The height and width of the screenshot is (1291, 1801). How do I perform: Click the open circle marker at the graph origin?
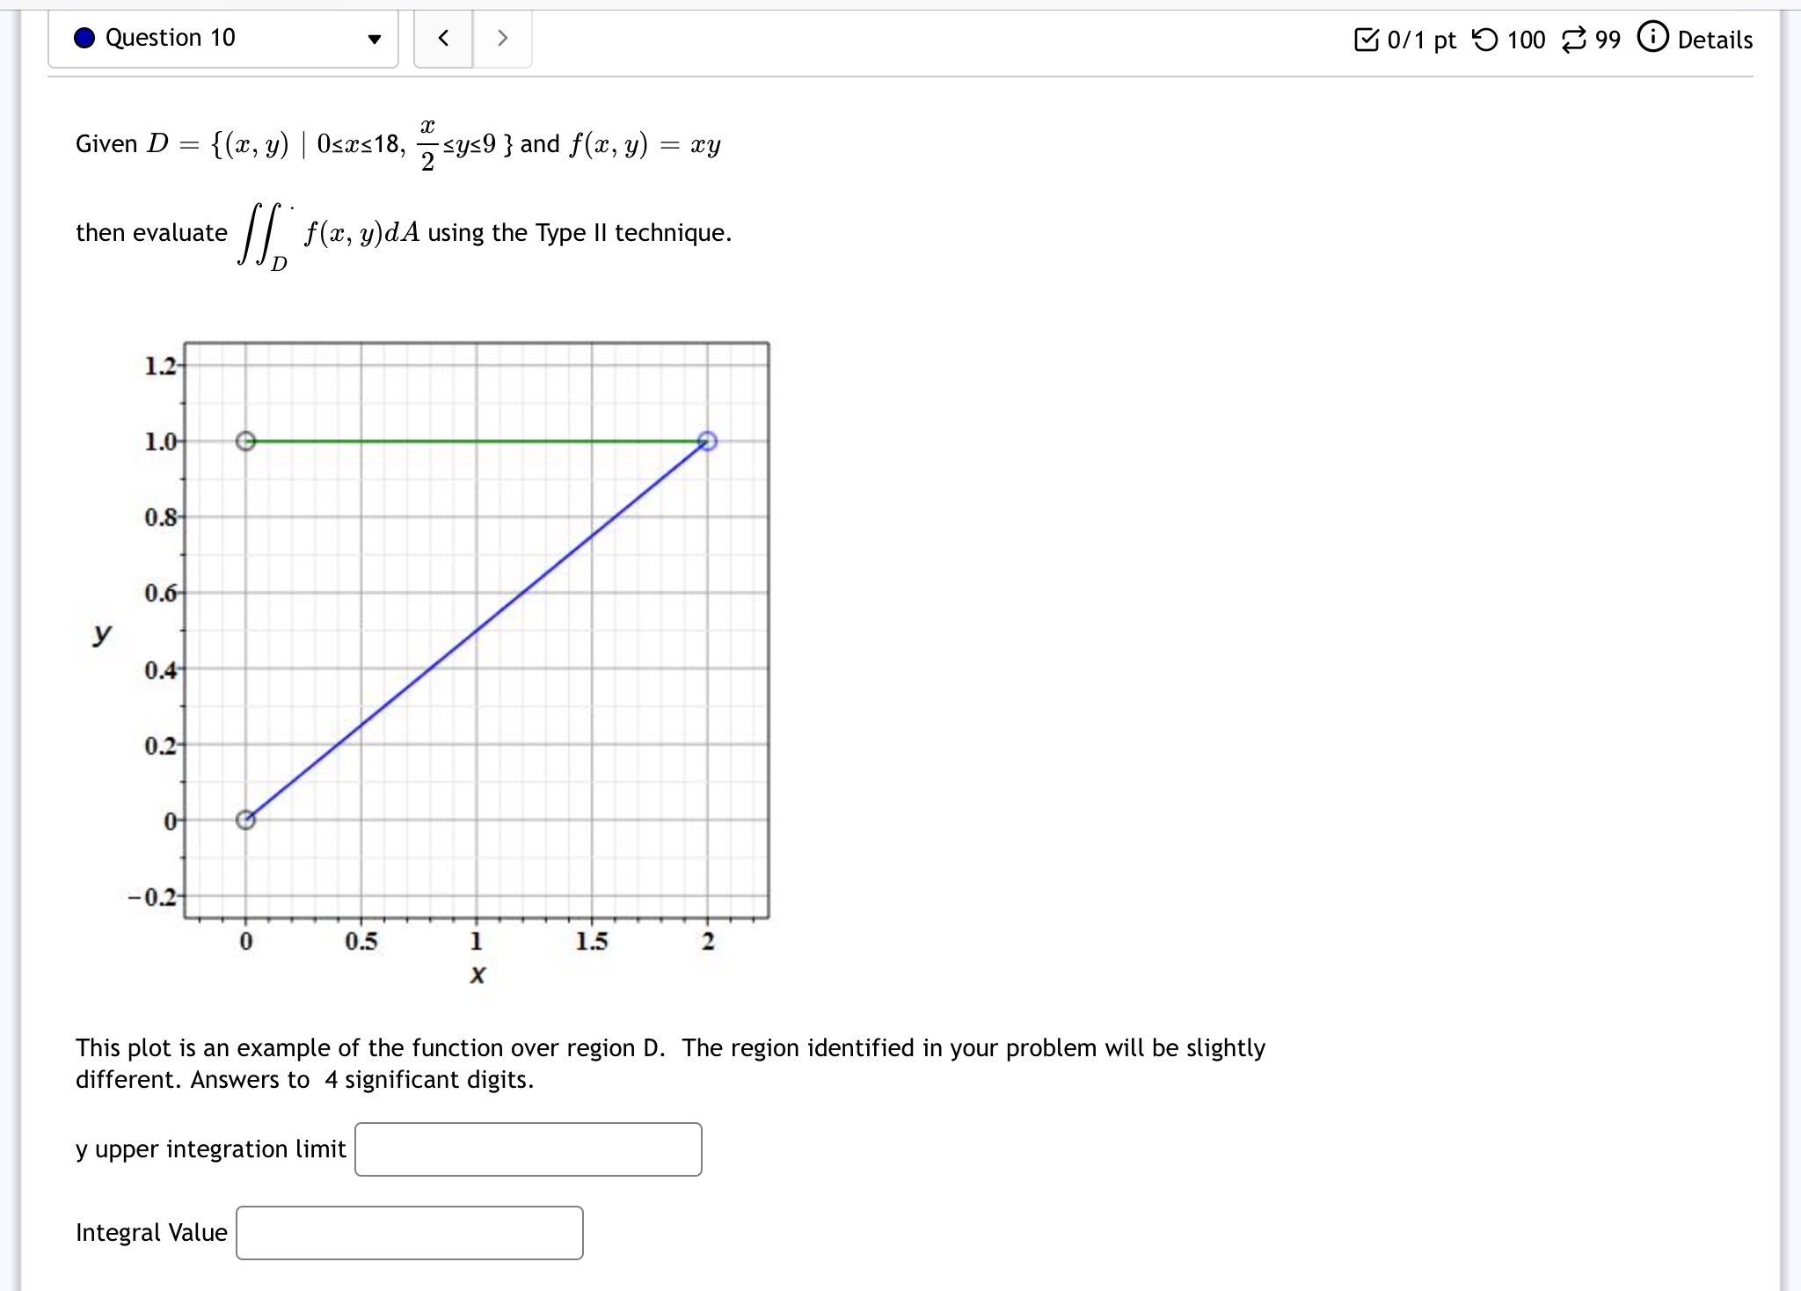(245, 820)
